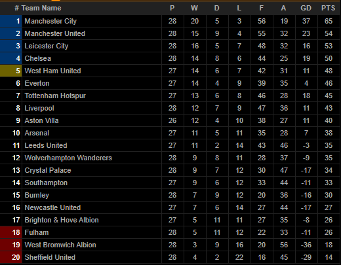Open the Manchester City team link

pos(50,21)
